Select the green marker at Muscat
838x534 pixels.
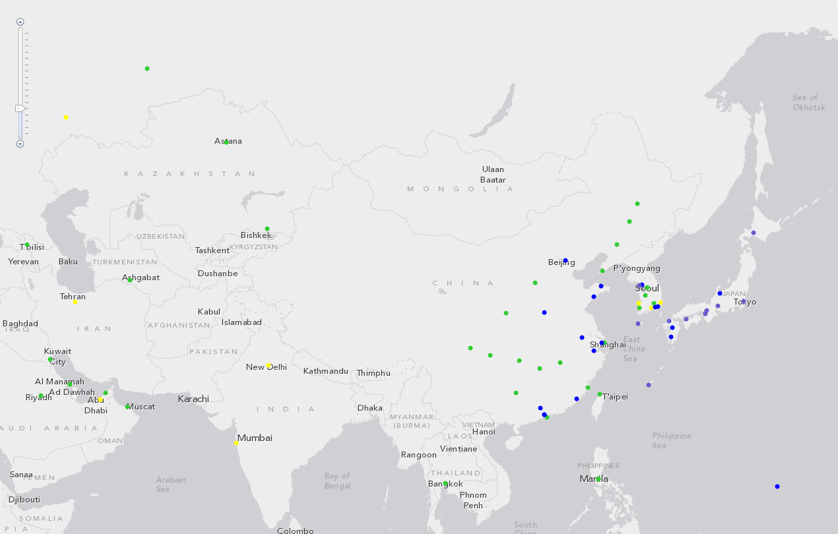[127, 407]
